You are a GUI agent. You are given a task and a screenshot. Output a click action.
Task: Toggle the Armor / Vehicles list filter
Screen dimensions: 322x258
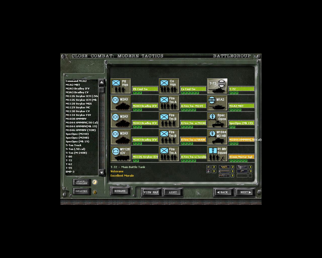[81, 182]
